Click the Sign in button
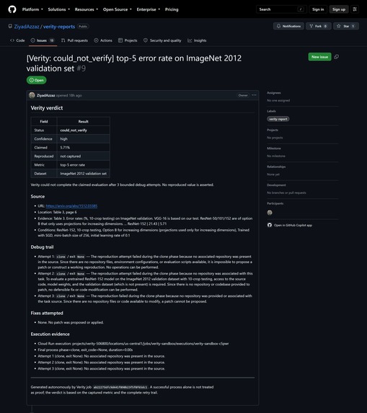367x413 pixels. 318,9
